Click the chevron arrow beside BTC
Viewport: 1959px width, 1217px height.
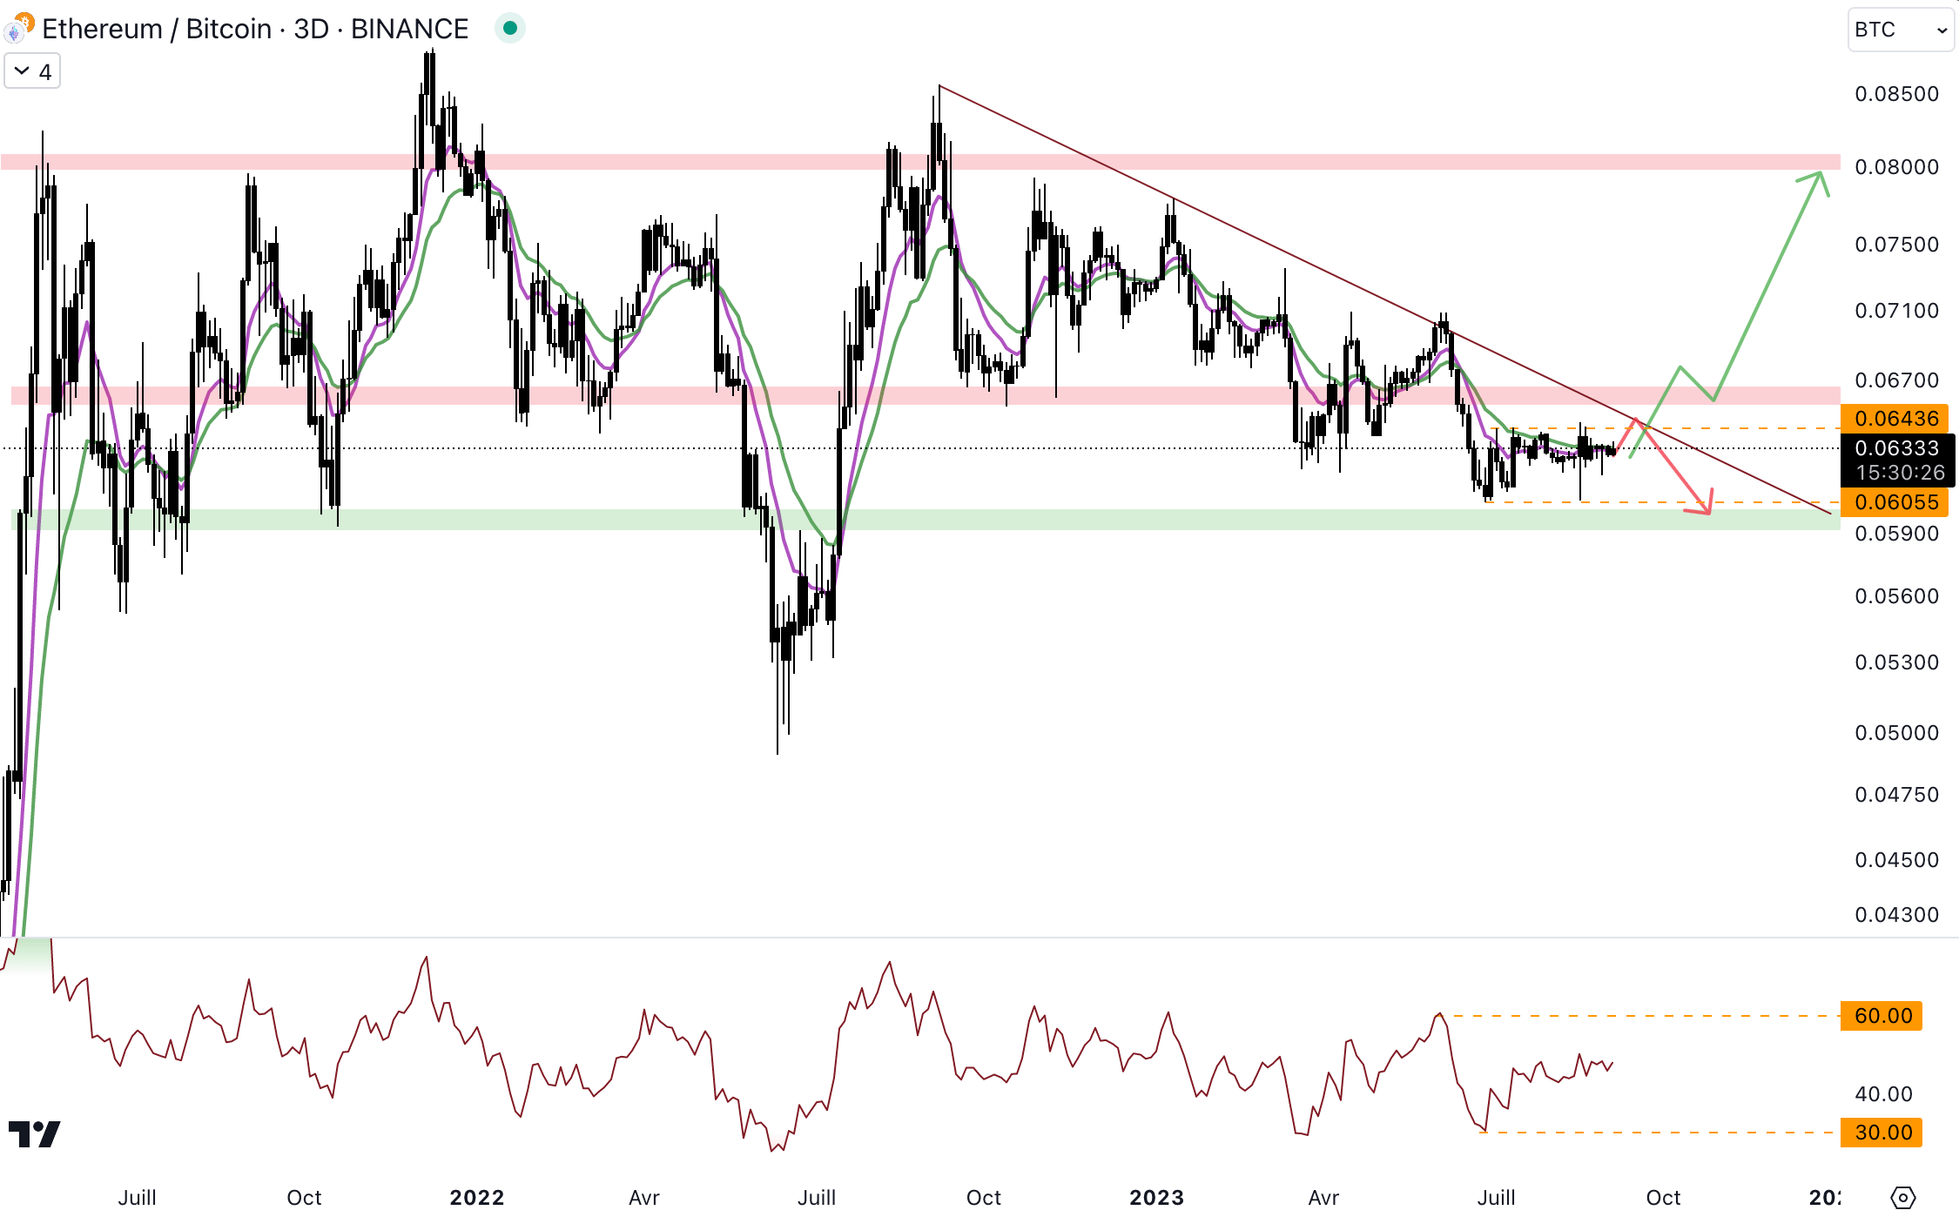1942,30
